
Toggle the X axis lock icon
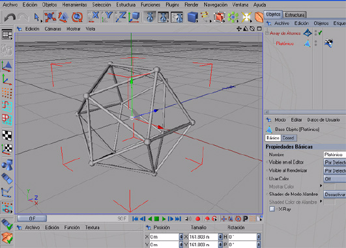pos(93,17)
